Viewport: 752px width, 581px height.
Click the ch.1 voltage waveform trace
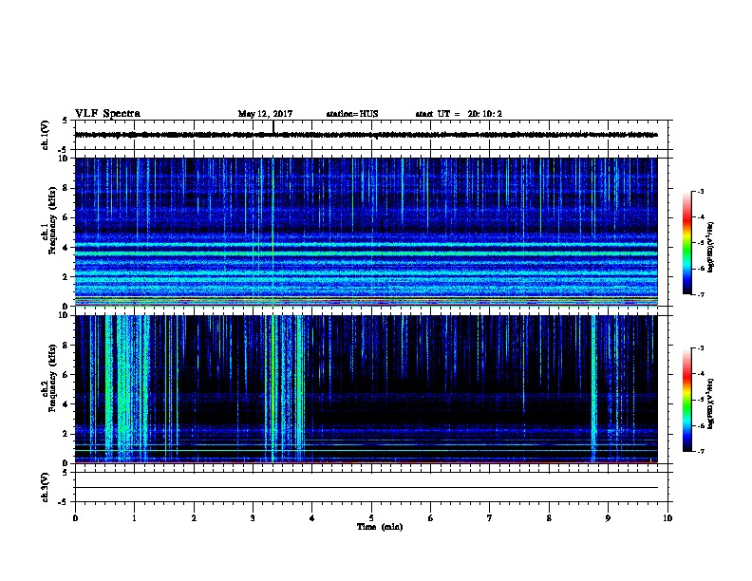point(367,135)
